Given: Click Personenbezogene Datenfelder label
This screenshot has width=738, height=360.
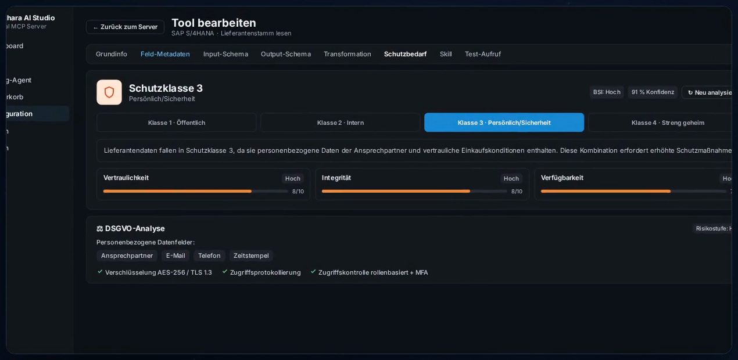Looking at the screenshot, I should (145, 242).
